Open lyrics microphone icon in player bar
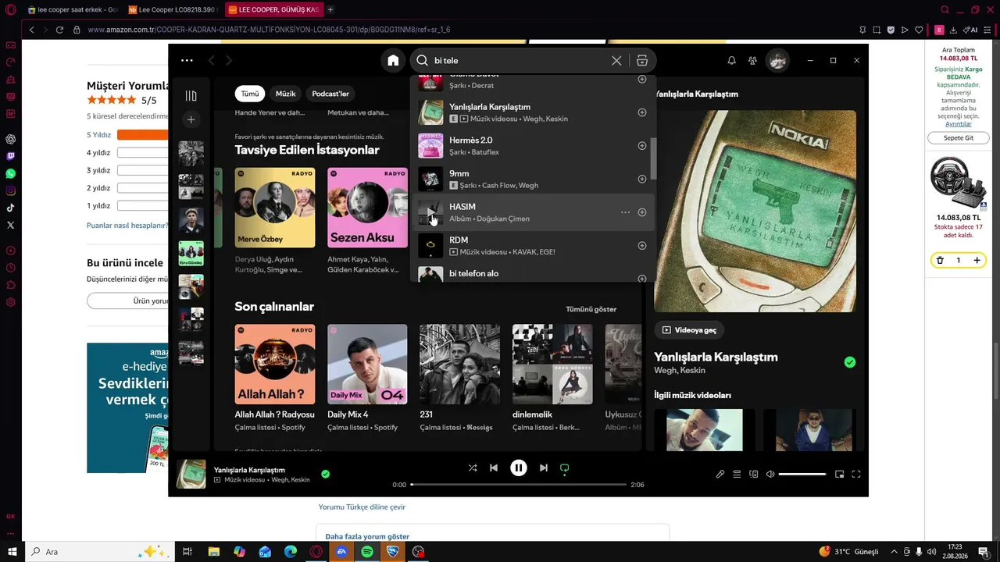The image size is (1000, 562). coord(720,474)
